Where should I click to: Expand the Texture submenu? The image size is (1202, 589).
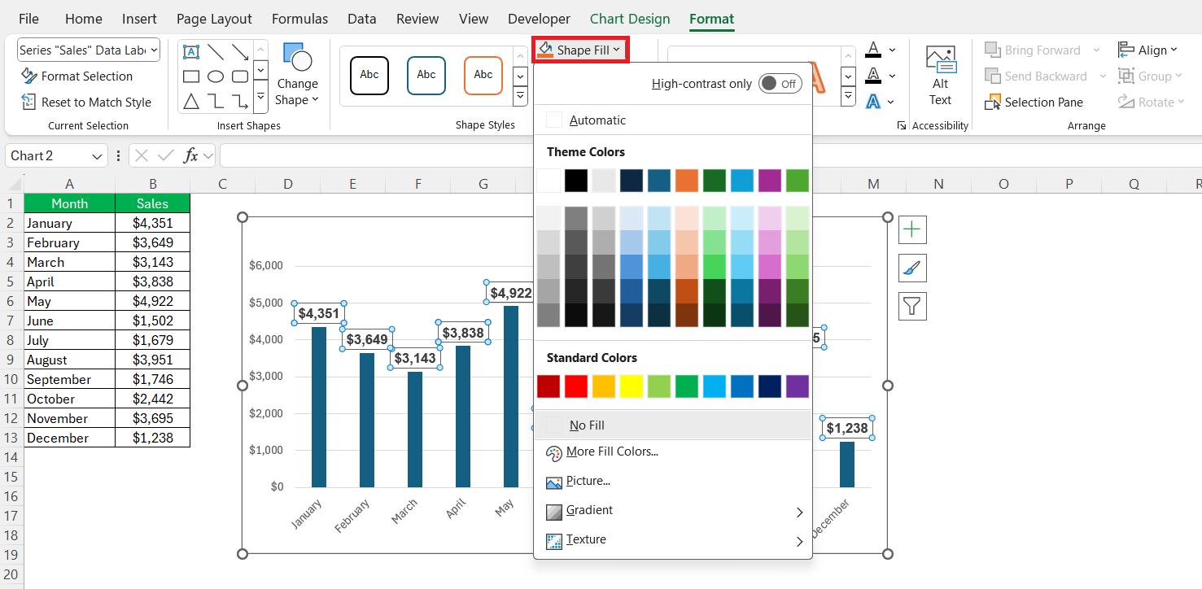point(673,540)
